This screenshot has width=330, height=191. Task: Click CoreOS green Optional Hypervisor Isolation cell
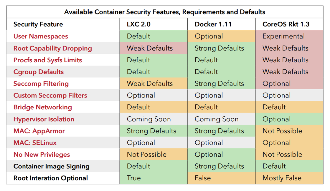pos(289,119)
